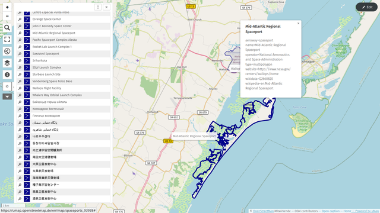Toggle the data panel size

(97, 7)
